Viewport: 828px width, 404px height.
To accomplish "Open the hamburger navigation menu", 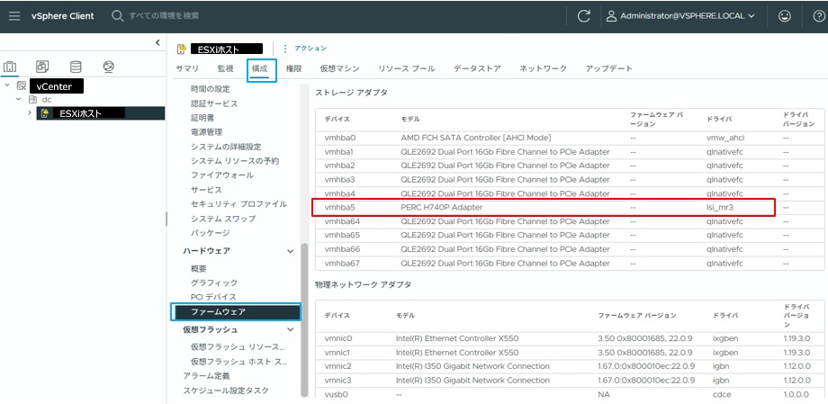I will click(14, 16).
